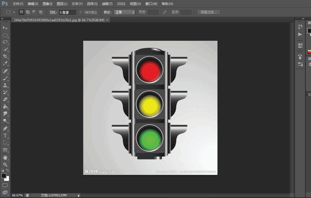Image resolution: width=311 pixels, height=198 pixels.
Task: Select the Path Selection tool
Action: coord(5,143)
